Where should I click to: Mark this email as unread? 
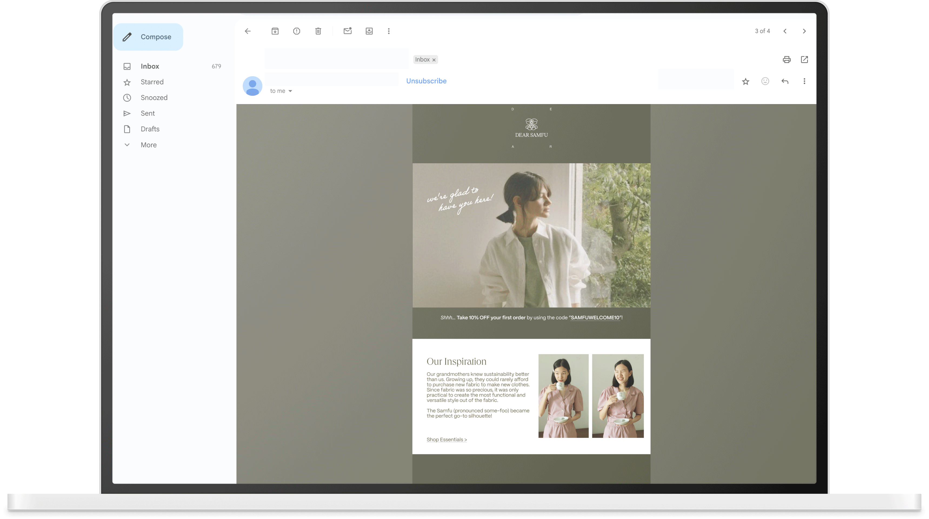point(347,31)
